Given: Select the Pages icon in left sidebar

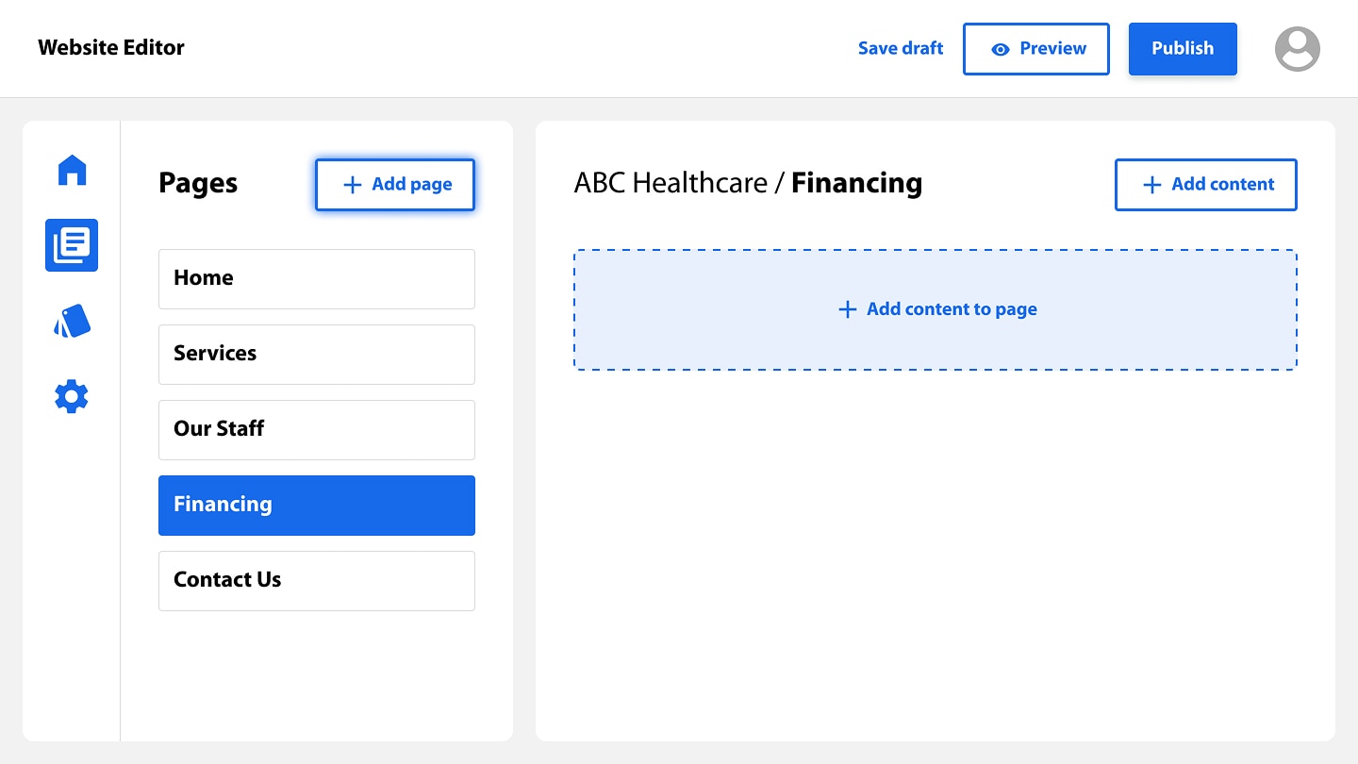Looking at the screenshot, I should point(72,245).
